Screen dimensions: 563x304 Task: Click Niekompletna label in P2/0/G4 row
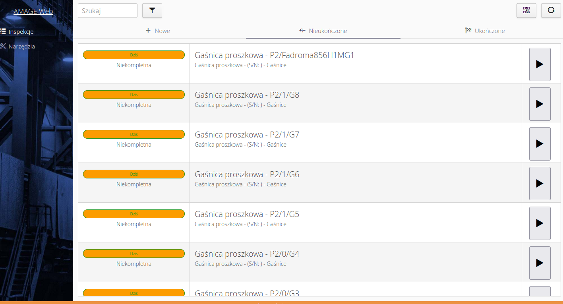[x=134, y=264]
